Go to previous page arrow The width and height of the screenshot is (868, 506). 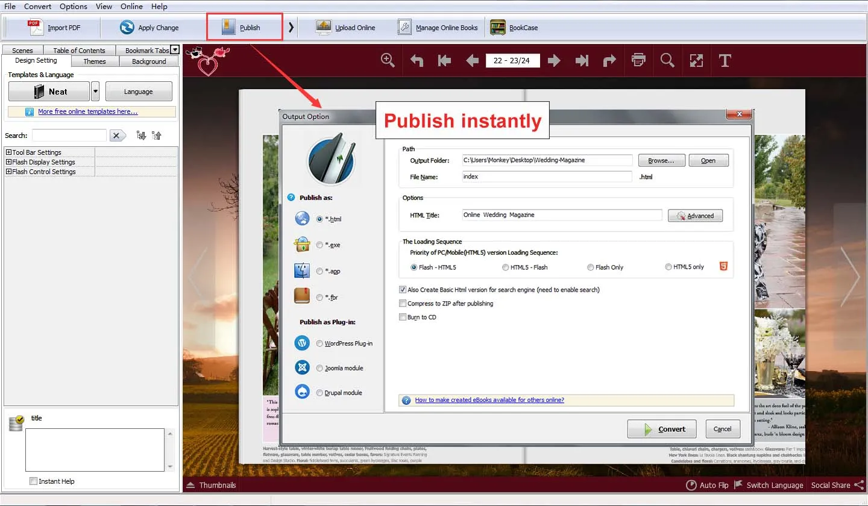point(473,60)
